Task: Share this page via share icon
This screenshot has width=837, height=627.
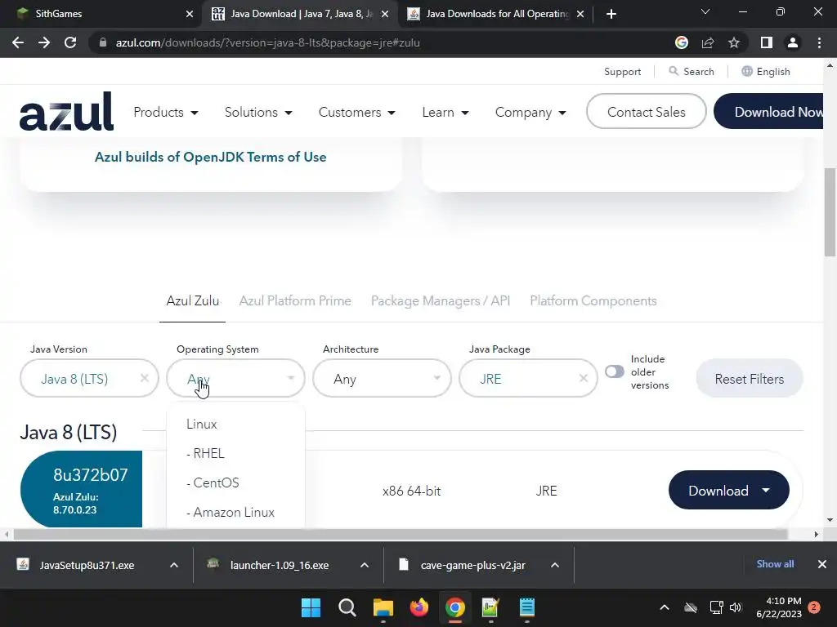Action: 708,42
